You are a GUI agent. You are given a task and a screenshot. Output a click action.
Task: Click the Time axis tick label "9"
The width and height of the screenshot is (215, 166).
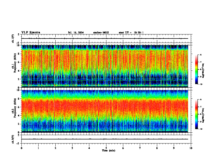(174, 148)
